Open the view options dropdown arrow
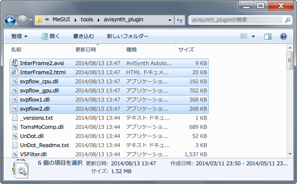 [253, 36]
